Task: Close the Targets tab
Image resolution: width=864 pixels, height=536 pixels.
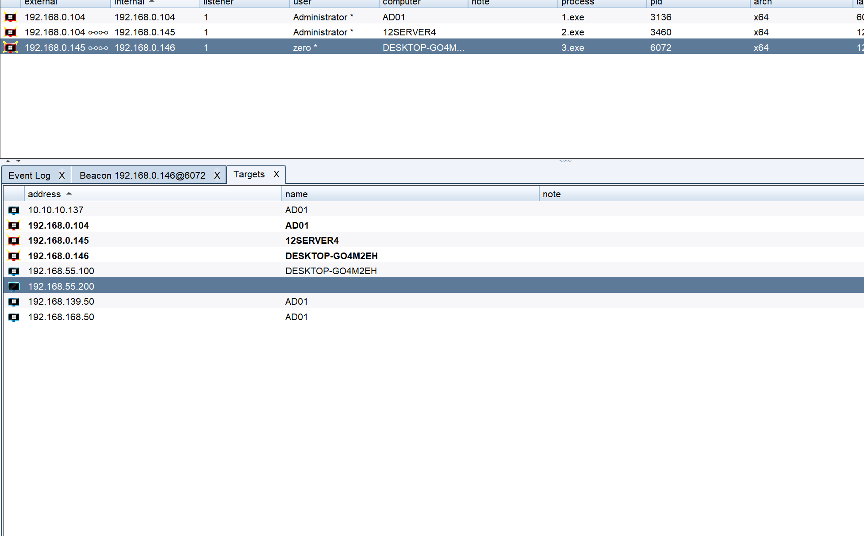Action: point(276,174)
